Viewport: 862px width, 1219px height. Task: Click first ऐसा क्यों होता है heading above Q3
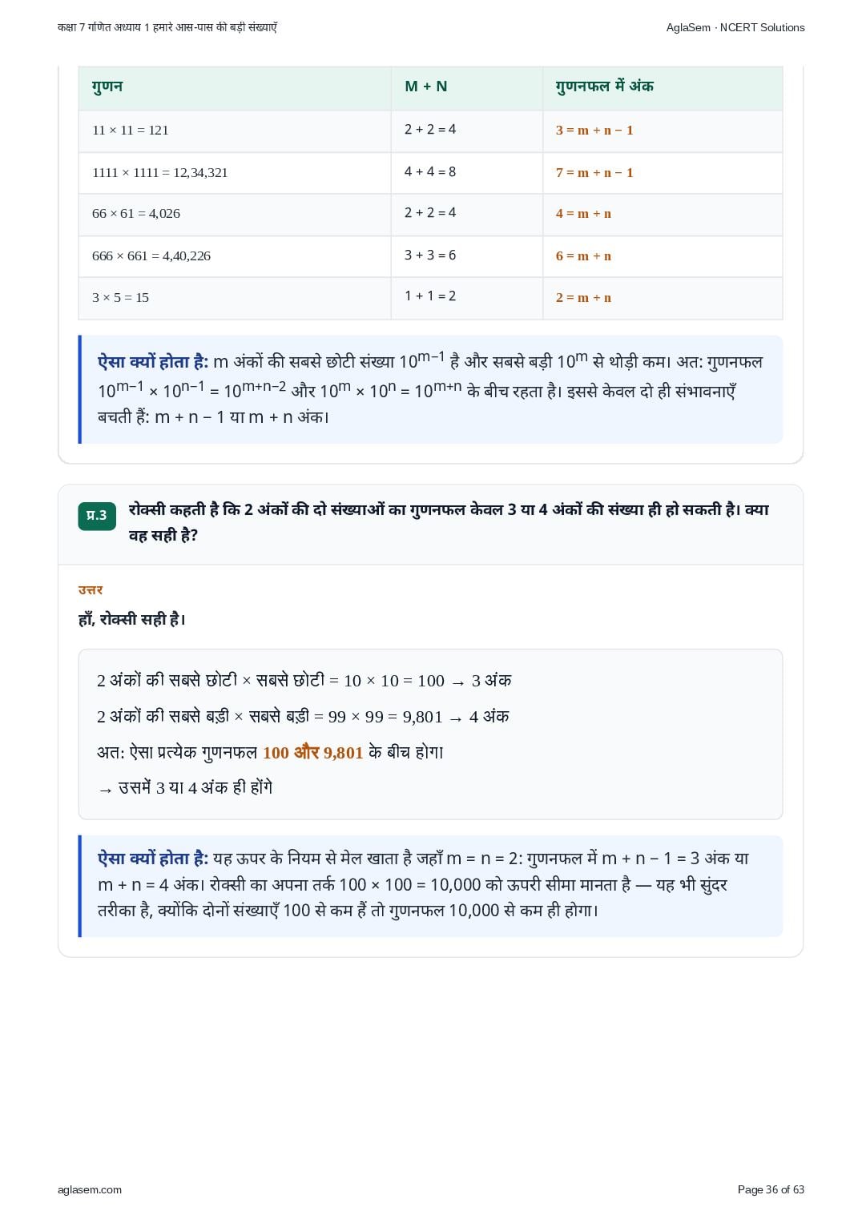click(153, 362)
